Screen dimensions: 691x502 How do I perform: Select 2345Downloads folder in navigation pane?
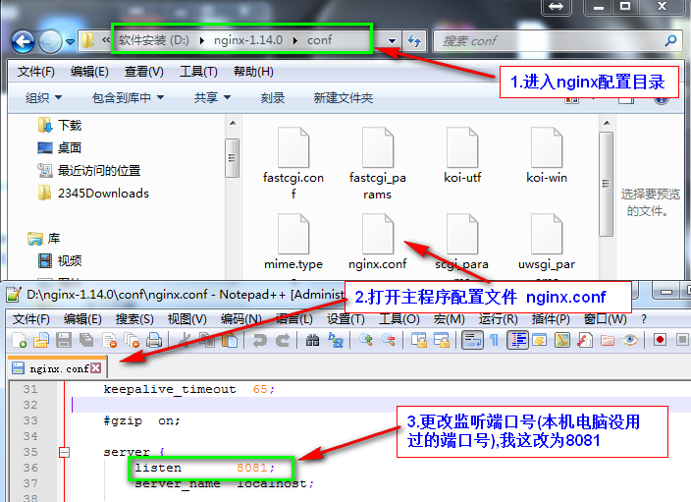click(x=93, y=193)
